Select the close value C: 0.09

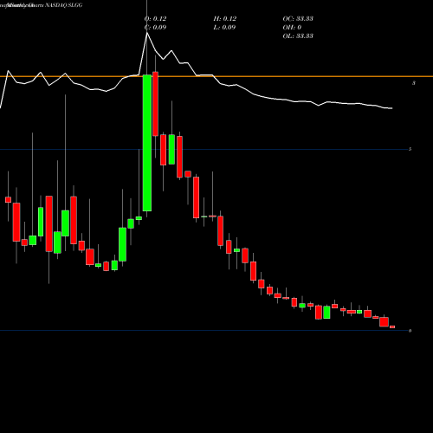[155, 28]
